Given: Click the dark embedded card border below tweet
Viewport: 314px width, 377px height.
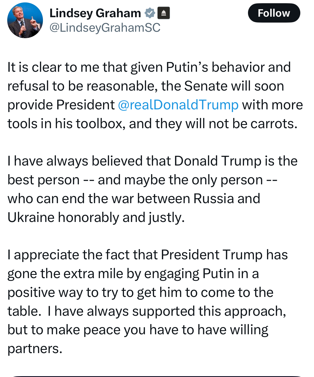Looking at the screenshot, I should pos(157,376).
